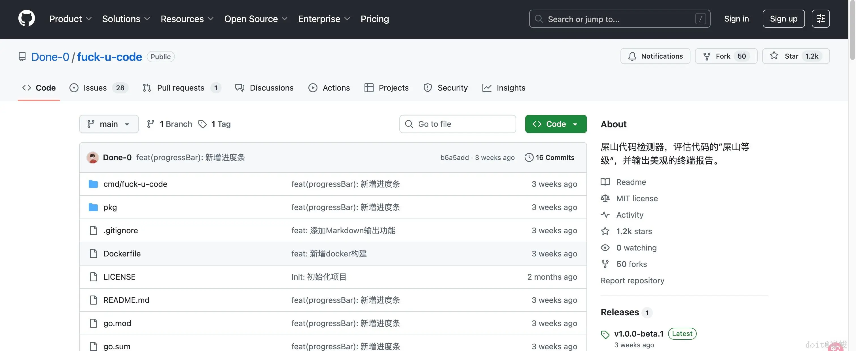Expand the main branch selector
This screenshot has height=351, width=856.
pyautogui.click(x=109, y=124)
